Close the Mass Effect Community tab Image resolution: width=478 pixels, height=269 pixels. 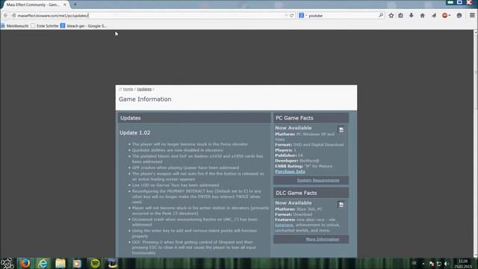point(65,4)
